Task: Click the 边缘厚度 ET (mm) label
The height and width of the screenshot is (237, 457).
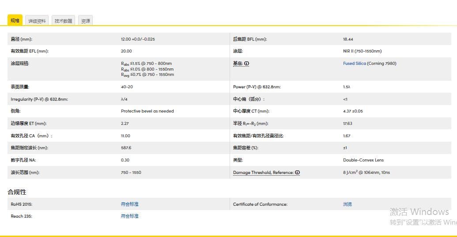Action: pyautogui.click(x=29, y=124)
